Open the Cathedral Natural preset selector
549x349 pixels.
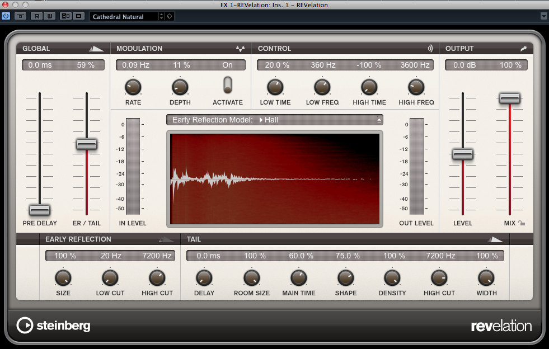click(x=124, y=16)
